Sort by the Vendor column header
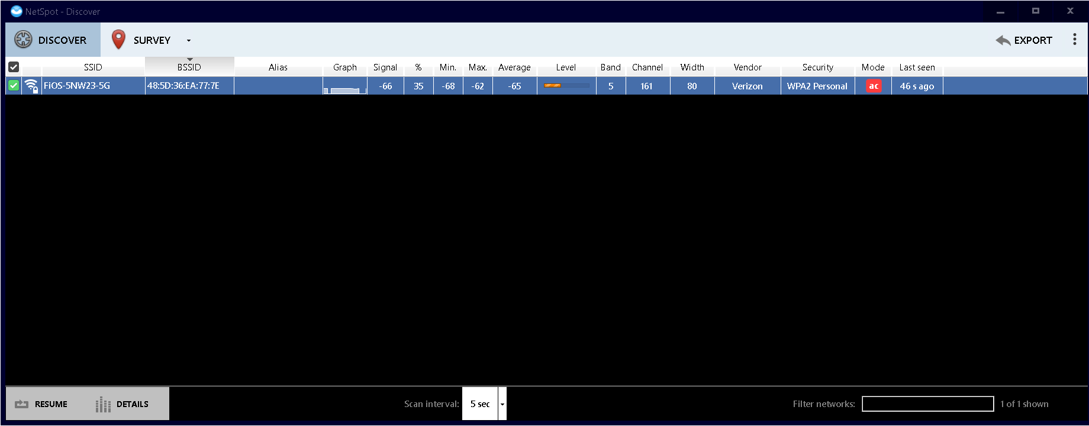The width and height of the screenshot is (1089, 426). click(748, 67)
